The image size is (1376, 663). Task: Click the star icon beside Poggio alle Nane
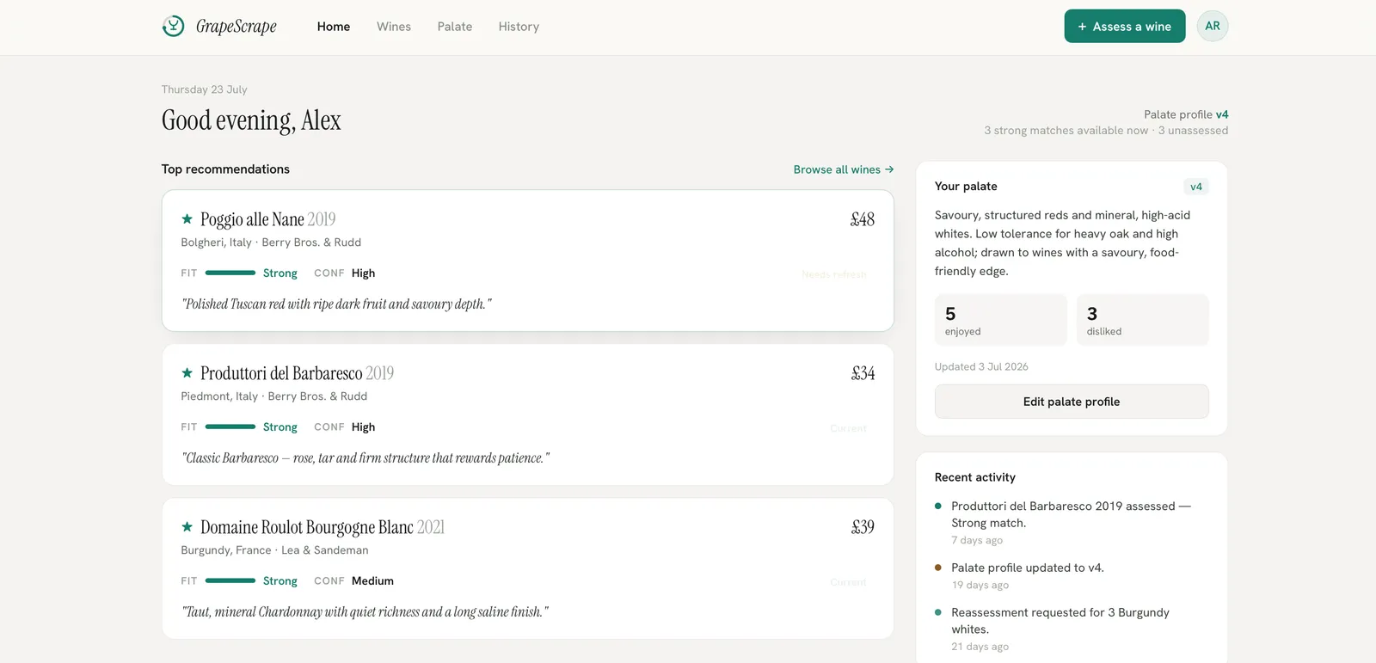[x=187, y=219]
